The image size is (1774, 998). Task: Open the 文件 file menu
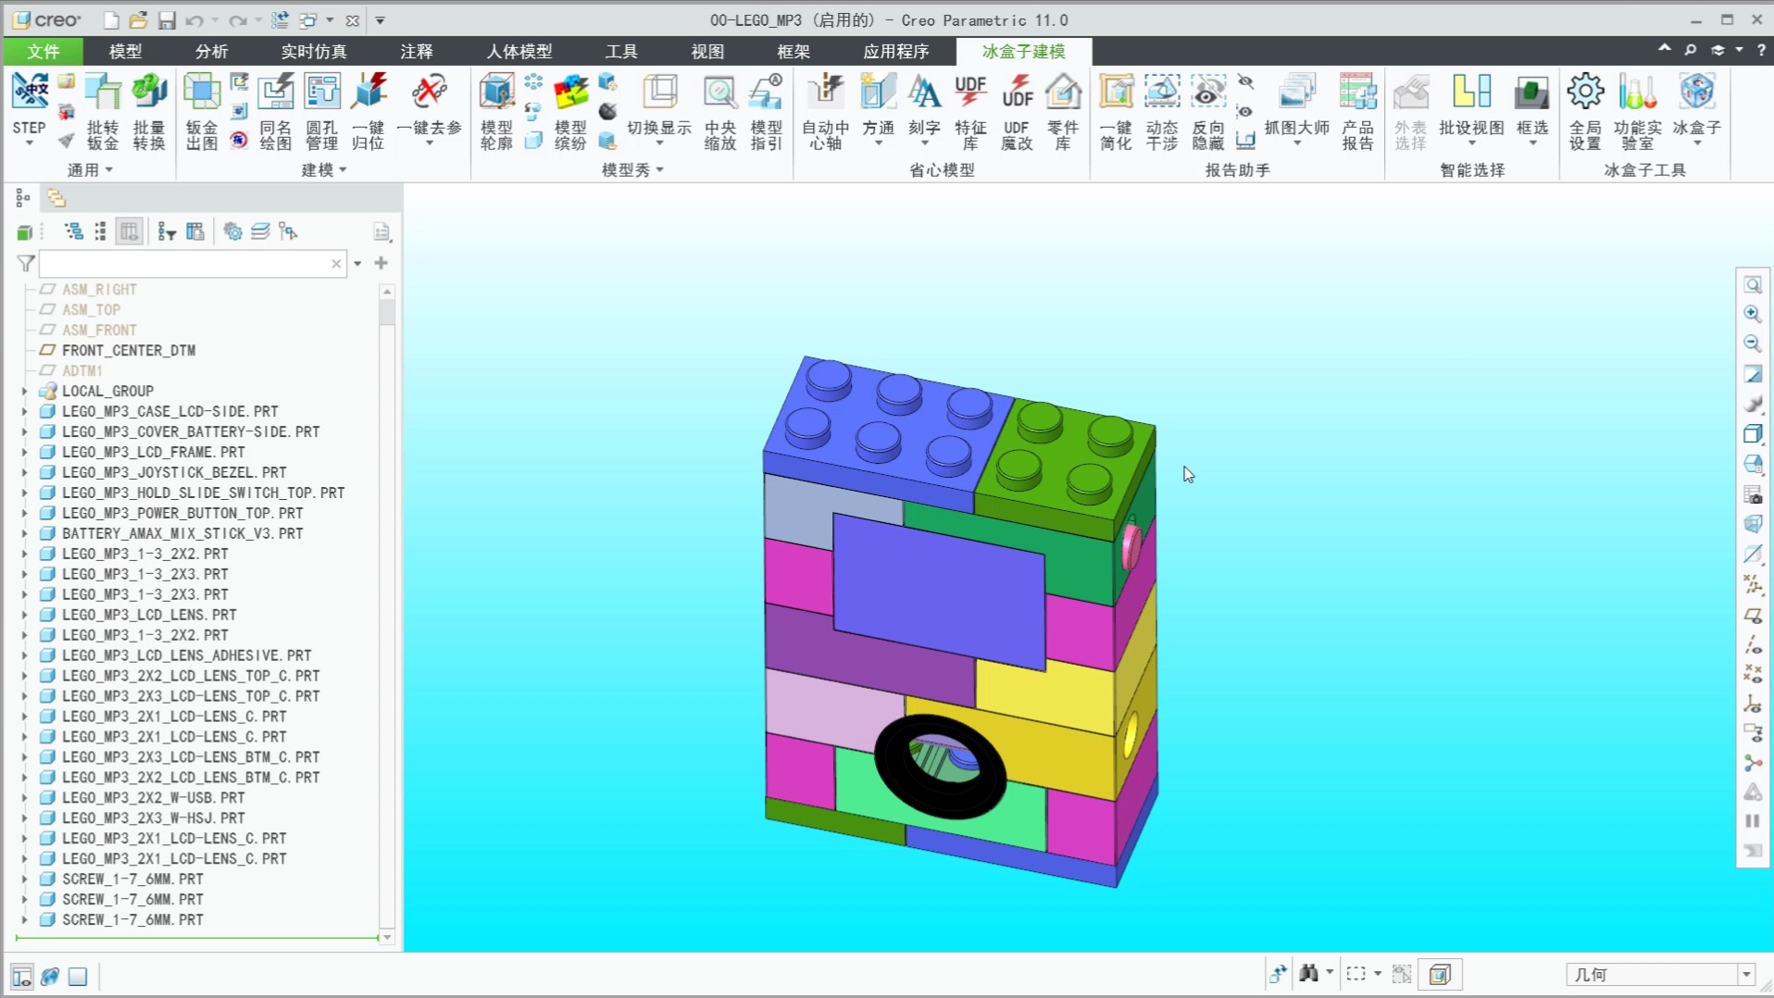(x=43, y=51)
